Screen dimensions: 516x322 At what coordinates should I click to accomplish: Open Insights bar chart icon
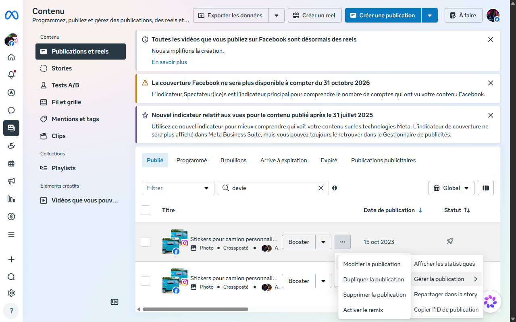[x=11, y=199]
